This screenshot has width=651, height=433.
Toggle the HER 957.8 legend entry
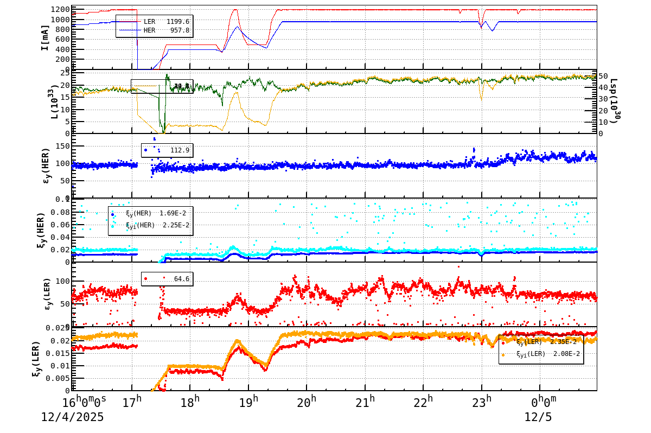[x=163, y=30]
